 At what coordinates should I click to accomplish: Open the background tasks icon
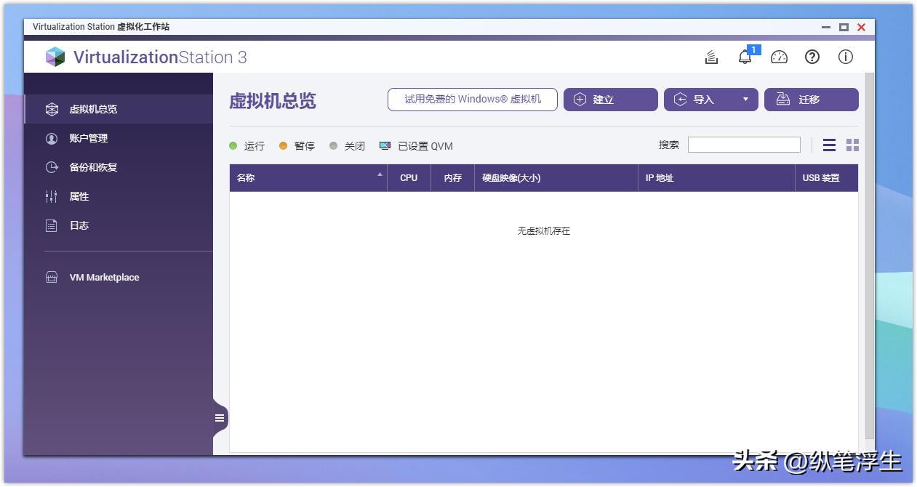(x=710, y=56)
